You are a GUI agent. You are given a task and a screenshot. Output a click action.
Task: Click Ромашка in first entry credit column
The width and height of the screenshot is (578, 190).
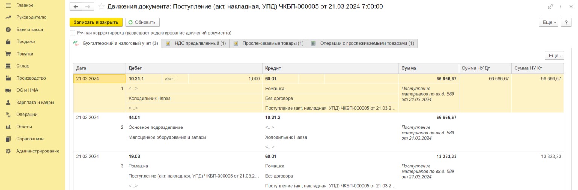click(x=275, y=89)
